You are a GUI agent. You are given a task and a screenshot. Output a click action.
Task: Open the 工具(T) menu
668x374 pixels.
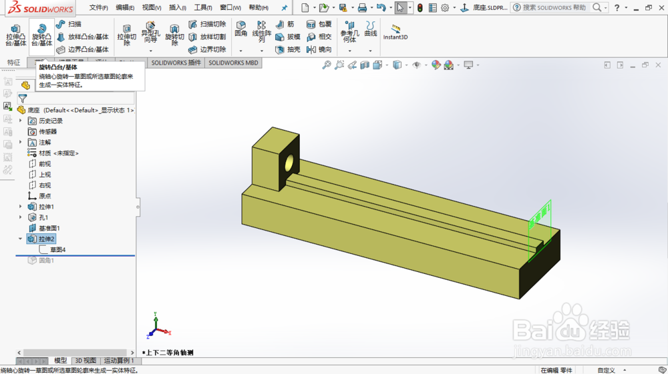[x=203, y=7]
